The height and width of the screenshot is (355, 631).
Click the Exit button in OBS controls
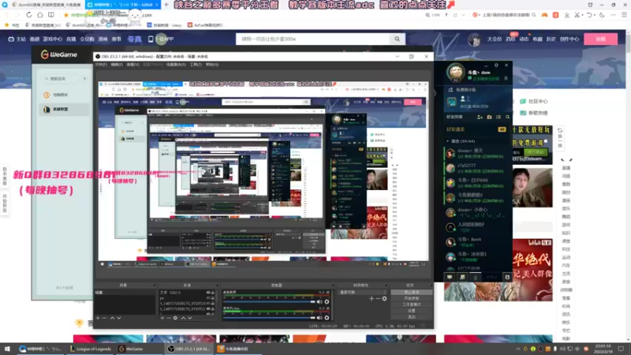point(411,317)
